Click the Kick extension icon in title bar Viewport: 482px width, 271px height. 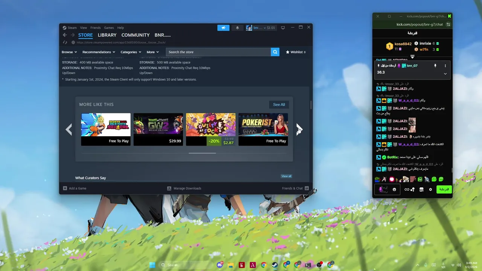pyautogui.click(x=449, y=16)
